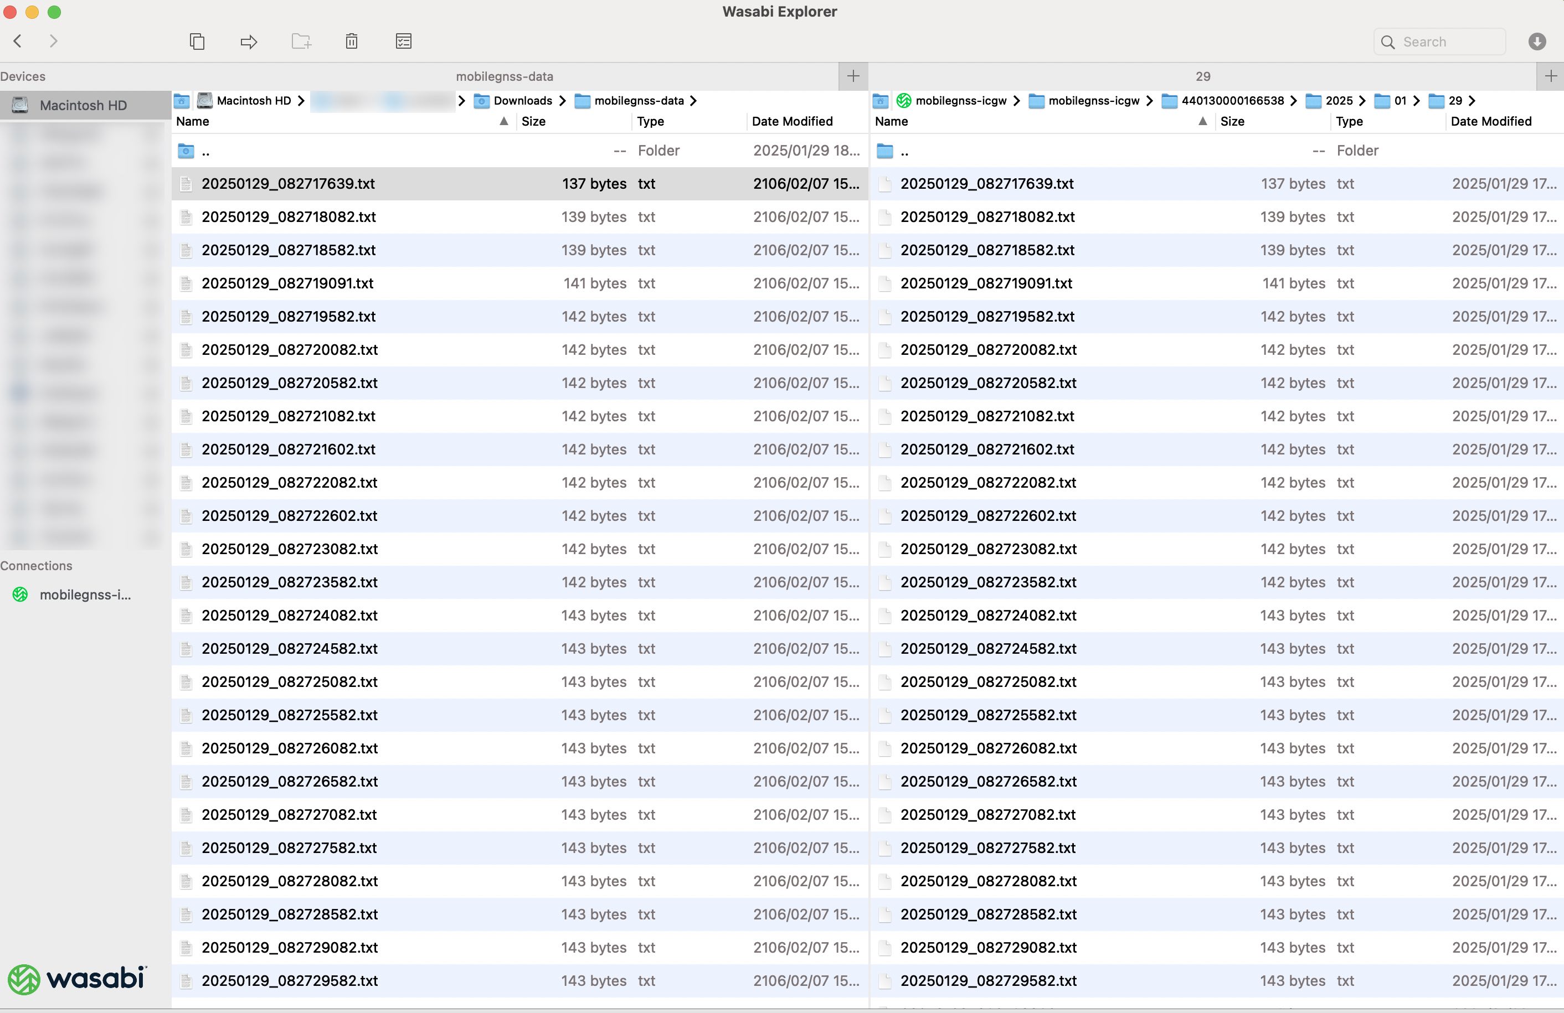The width and height of the screenshot is (1564, 1013).
Task: Expand chevron after 440130000166538 breadcrumb
Action: pyautogui.click(x=1293, y=101)
